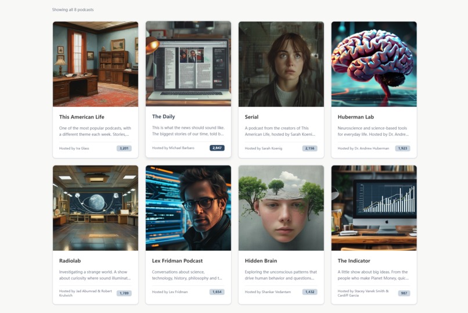Click 'Hosted by Jad Abumrad & Robert Krulwich'

[85, 293]
